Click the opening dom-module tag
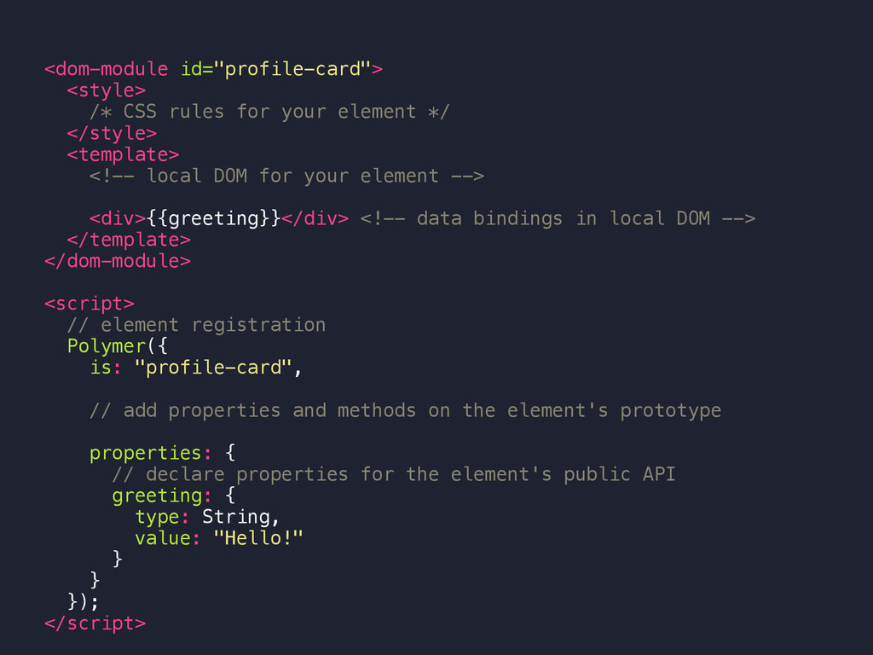 (213, 69)
